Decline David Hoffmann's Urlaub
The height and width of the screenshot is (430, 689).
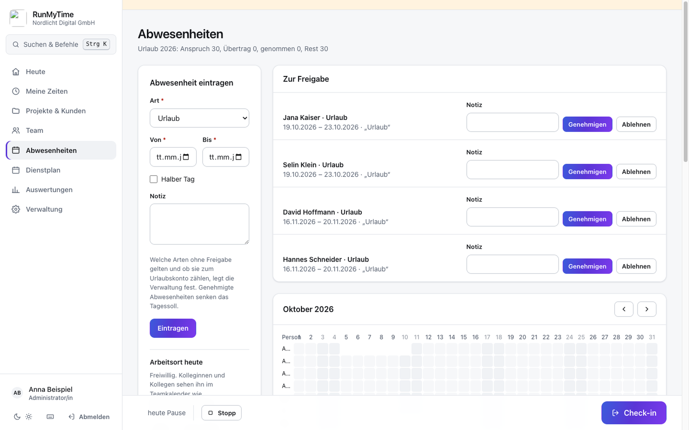[x=636, y=219]
